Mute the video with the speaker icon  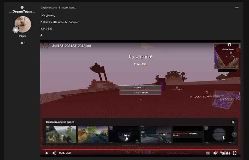(54, 153)
